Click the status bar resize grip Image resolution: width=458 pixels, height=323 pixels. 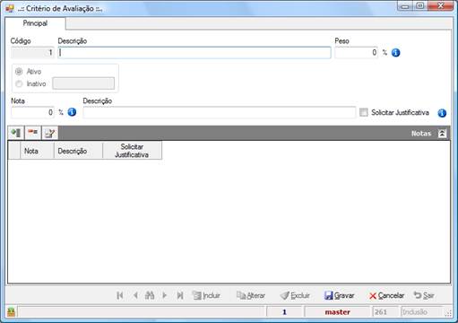click(x=448, y=313)
